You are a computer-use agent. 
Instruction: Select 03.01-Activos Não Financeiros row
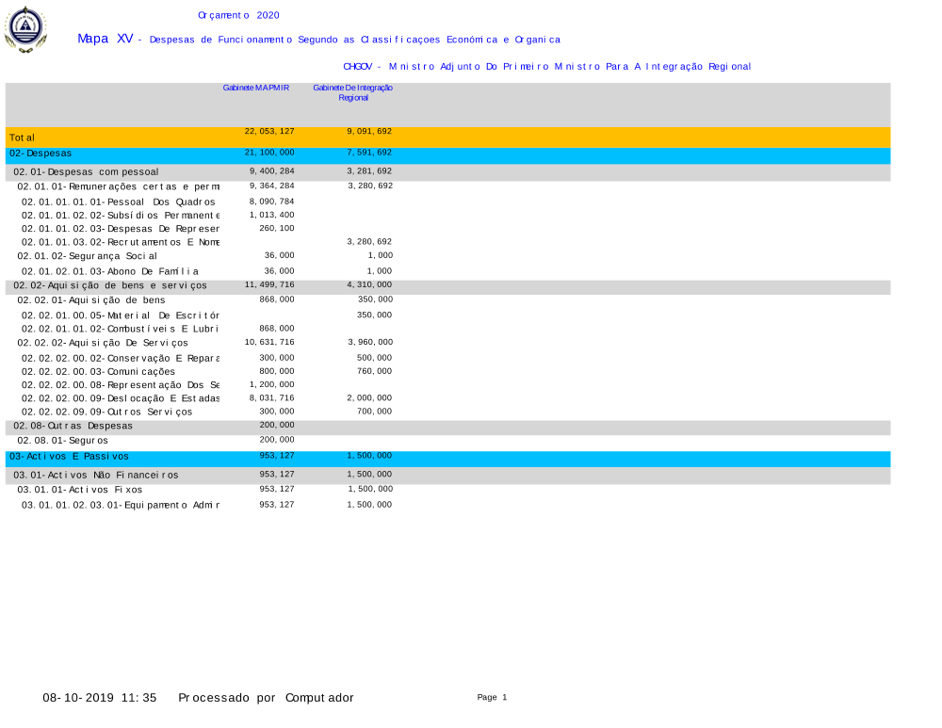tap(95, 476)
